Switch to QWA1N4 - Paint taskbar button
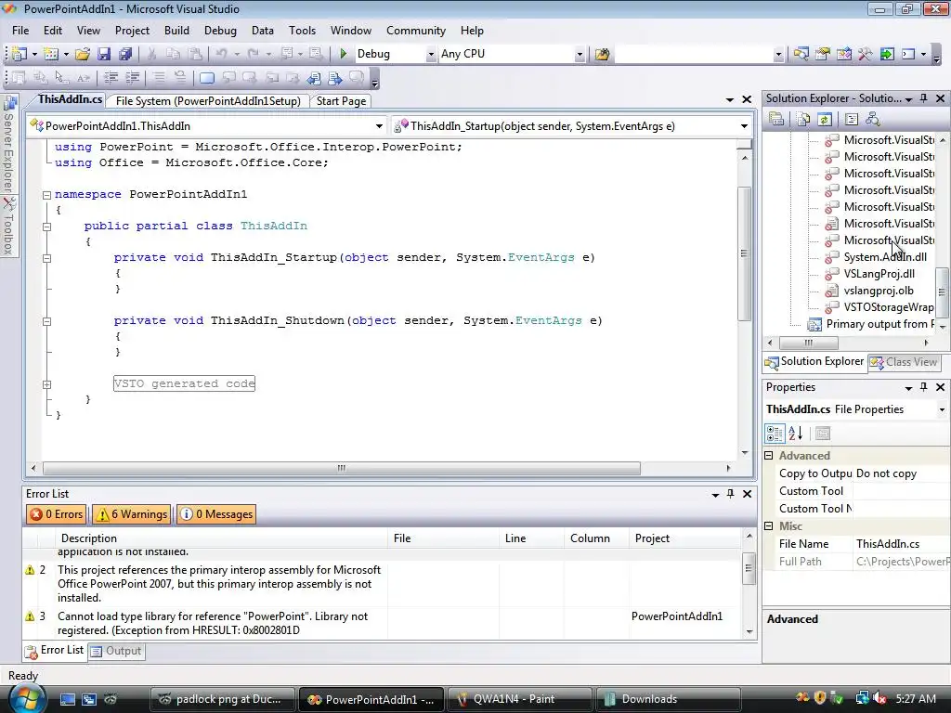This screenshot has height=713, width=951. (x=518, y=699)
